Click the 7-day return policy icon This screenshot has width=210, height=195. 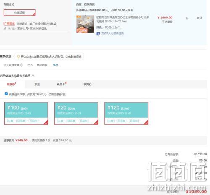click(98, 34)
